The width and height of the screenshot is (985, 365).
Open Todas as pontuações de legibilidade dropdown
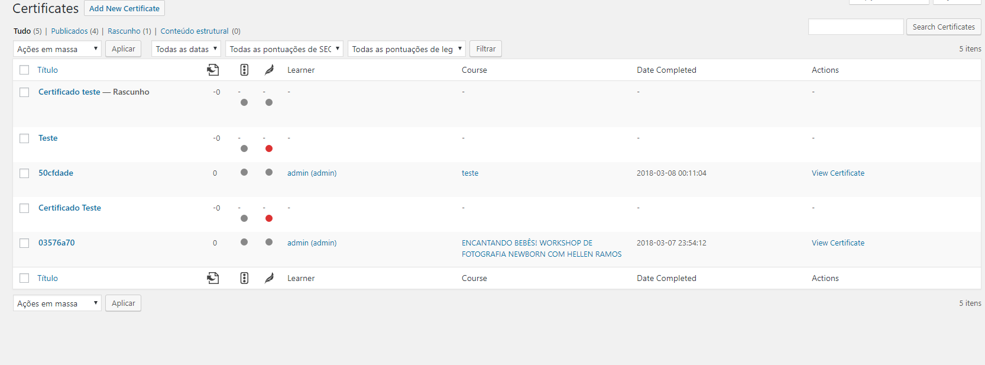(407, 49)
